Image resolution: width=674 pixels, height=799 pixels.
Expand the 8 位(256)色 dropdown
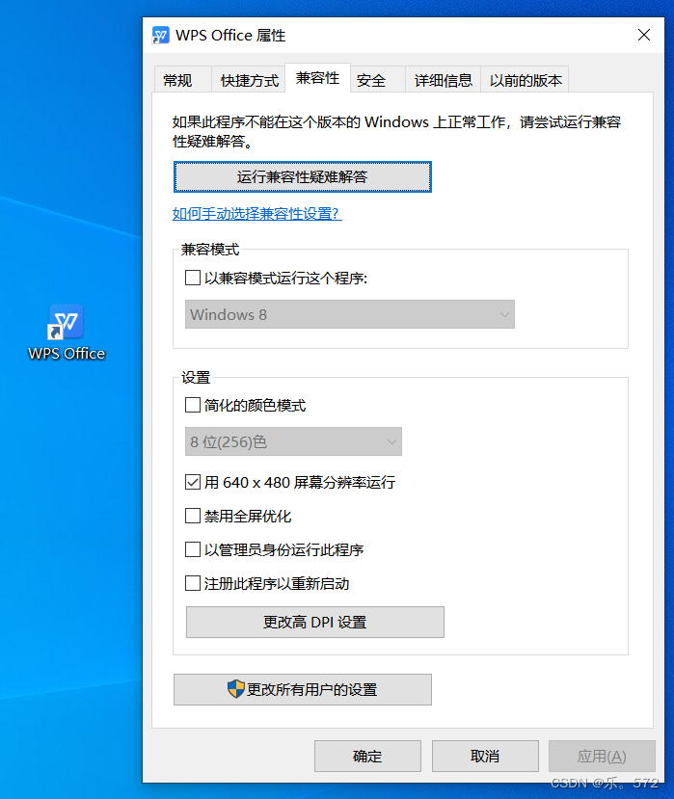(293, 441)
